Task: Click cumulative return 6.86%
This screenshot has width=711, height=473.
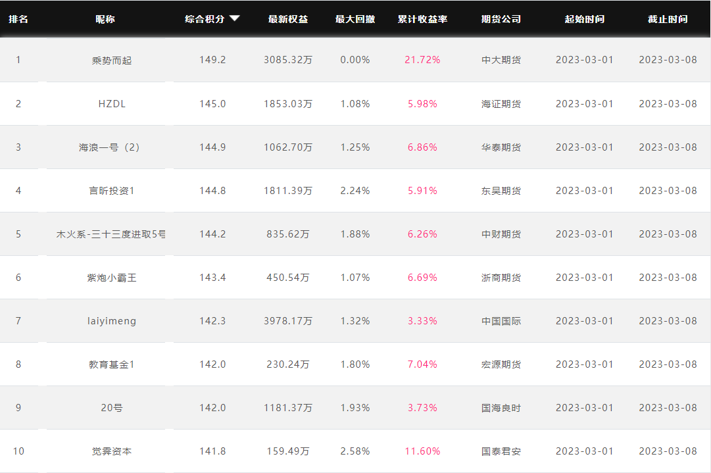Action: 423,147
